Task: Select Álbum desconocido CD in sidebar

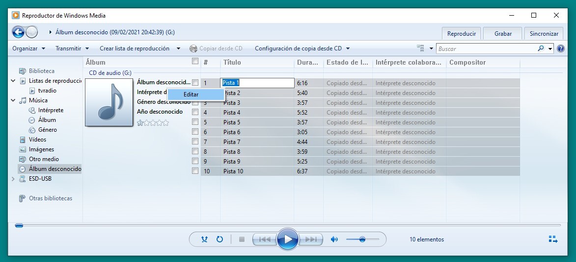Action: pyautogui.click(x=50, y=169)
